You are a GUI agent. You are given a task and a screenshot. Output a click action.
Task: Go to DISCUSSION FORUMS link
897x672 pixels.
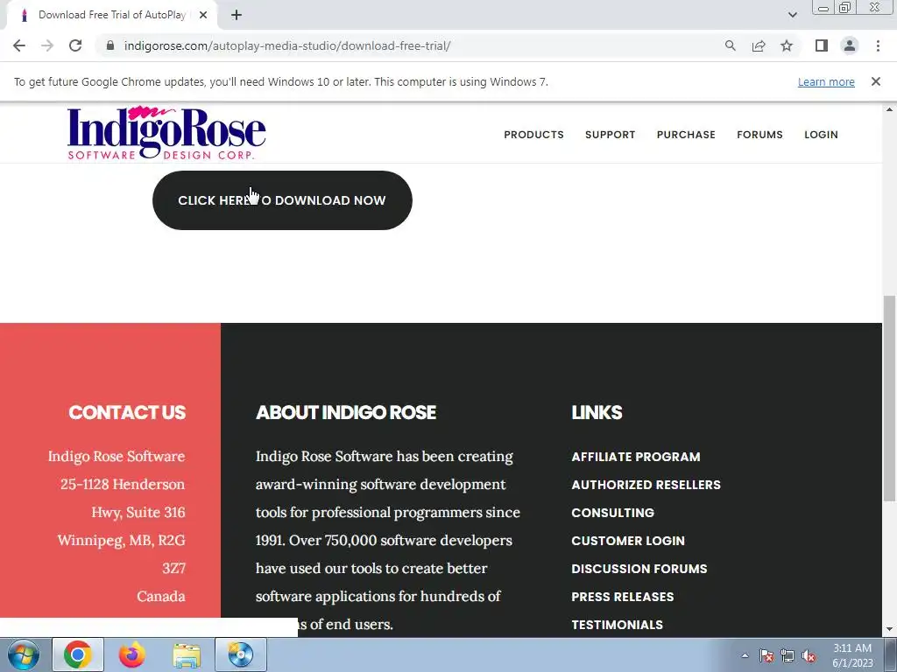click(639, 569)
